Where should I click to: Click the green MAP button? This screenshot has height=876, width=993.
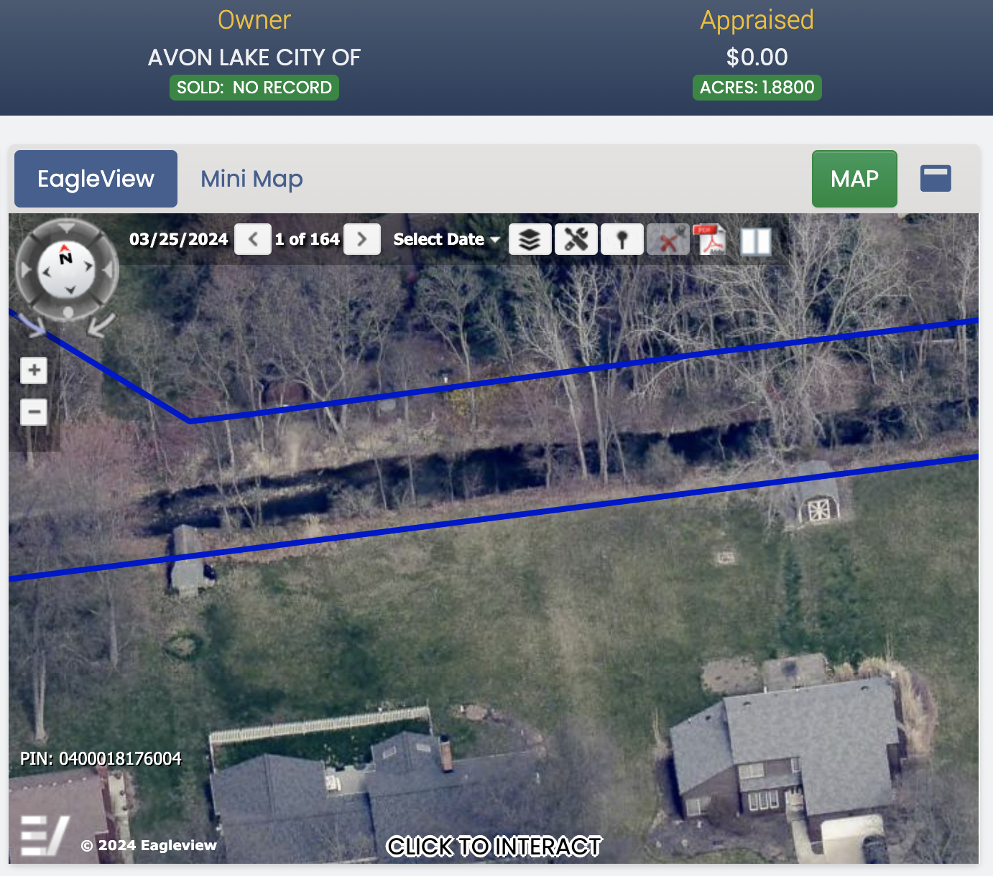click(854, 179)
